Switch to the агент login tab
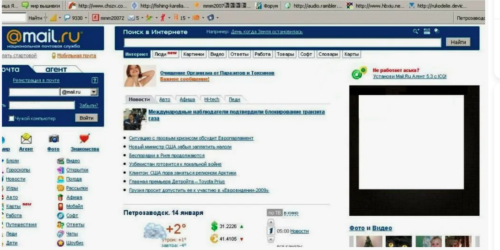 pos(56,69)
